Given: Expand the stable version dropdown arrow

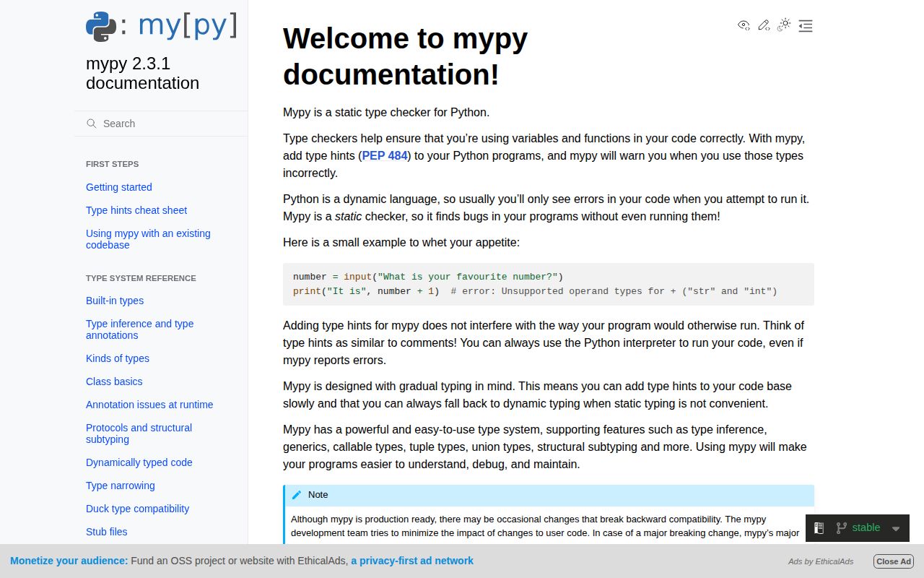Looking at the screenshot, I should click(896, 529).
